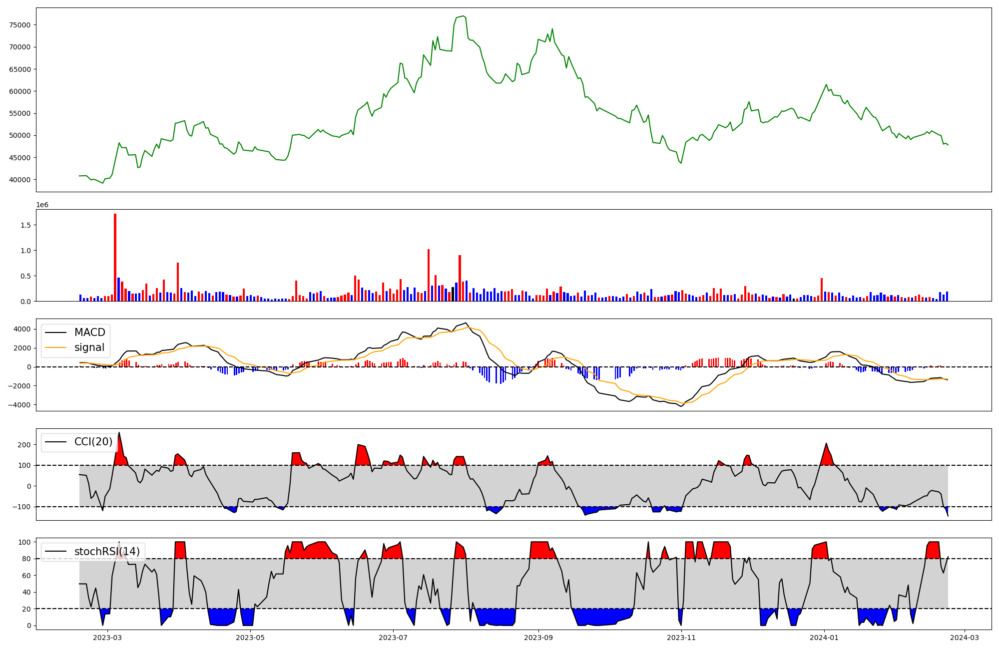Click the highest peak of green price line
The image size is (999, 649).
point(464,16)
